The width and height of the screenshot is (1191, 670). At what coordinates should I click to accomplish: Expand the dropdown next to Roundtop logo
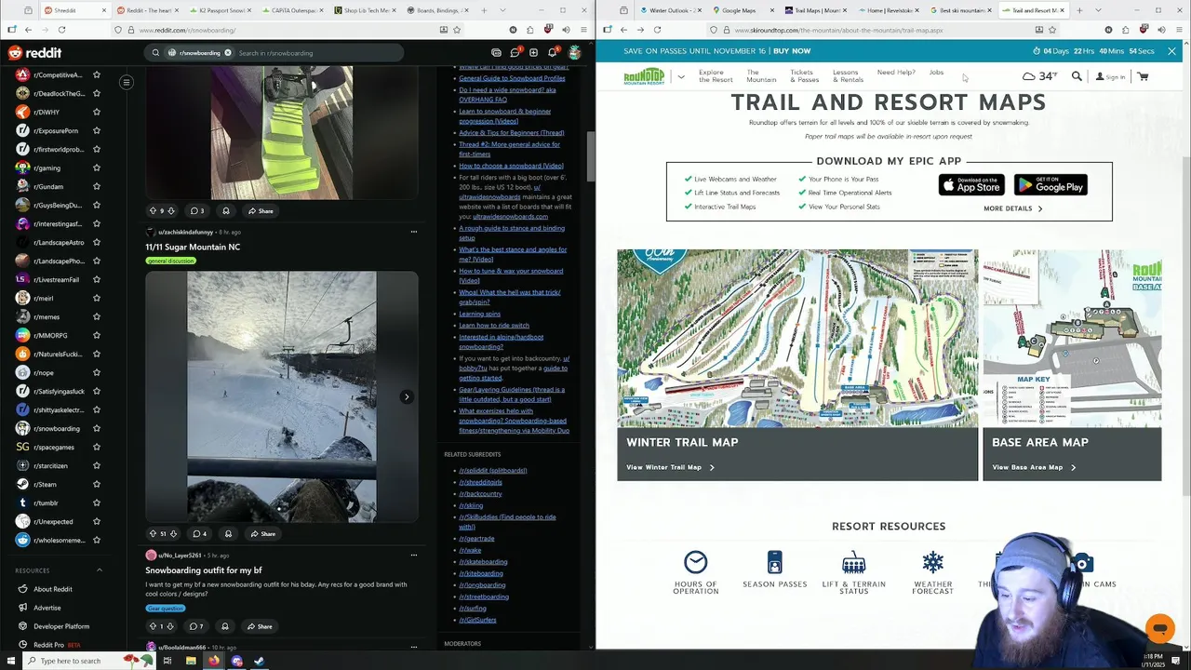point(681,76)
